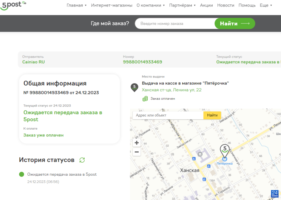Viewport: 281px width, 200px height.
Task: Select the paid order coins icon
Action: pos(145,99)
